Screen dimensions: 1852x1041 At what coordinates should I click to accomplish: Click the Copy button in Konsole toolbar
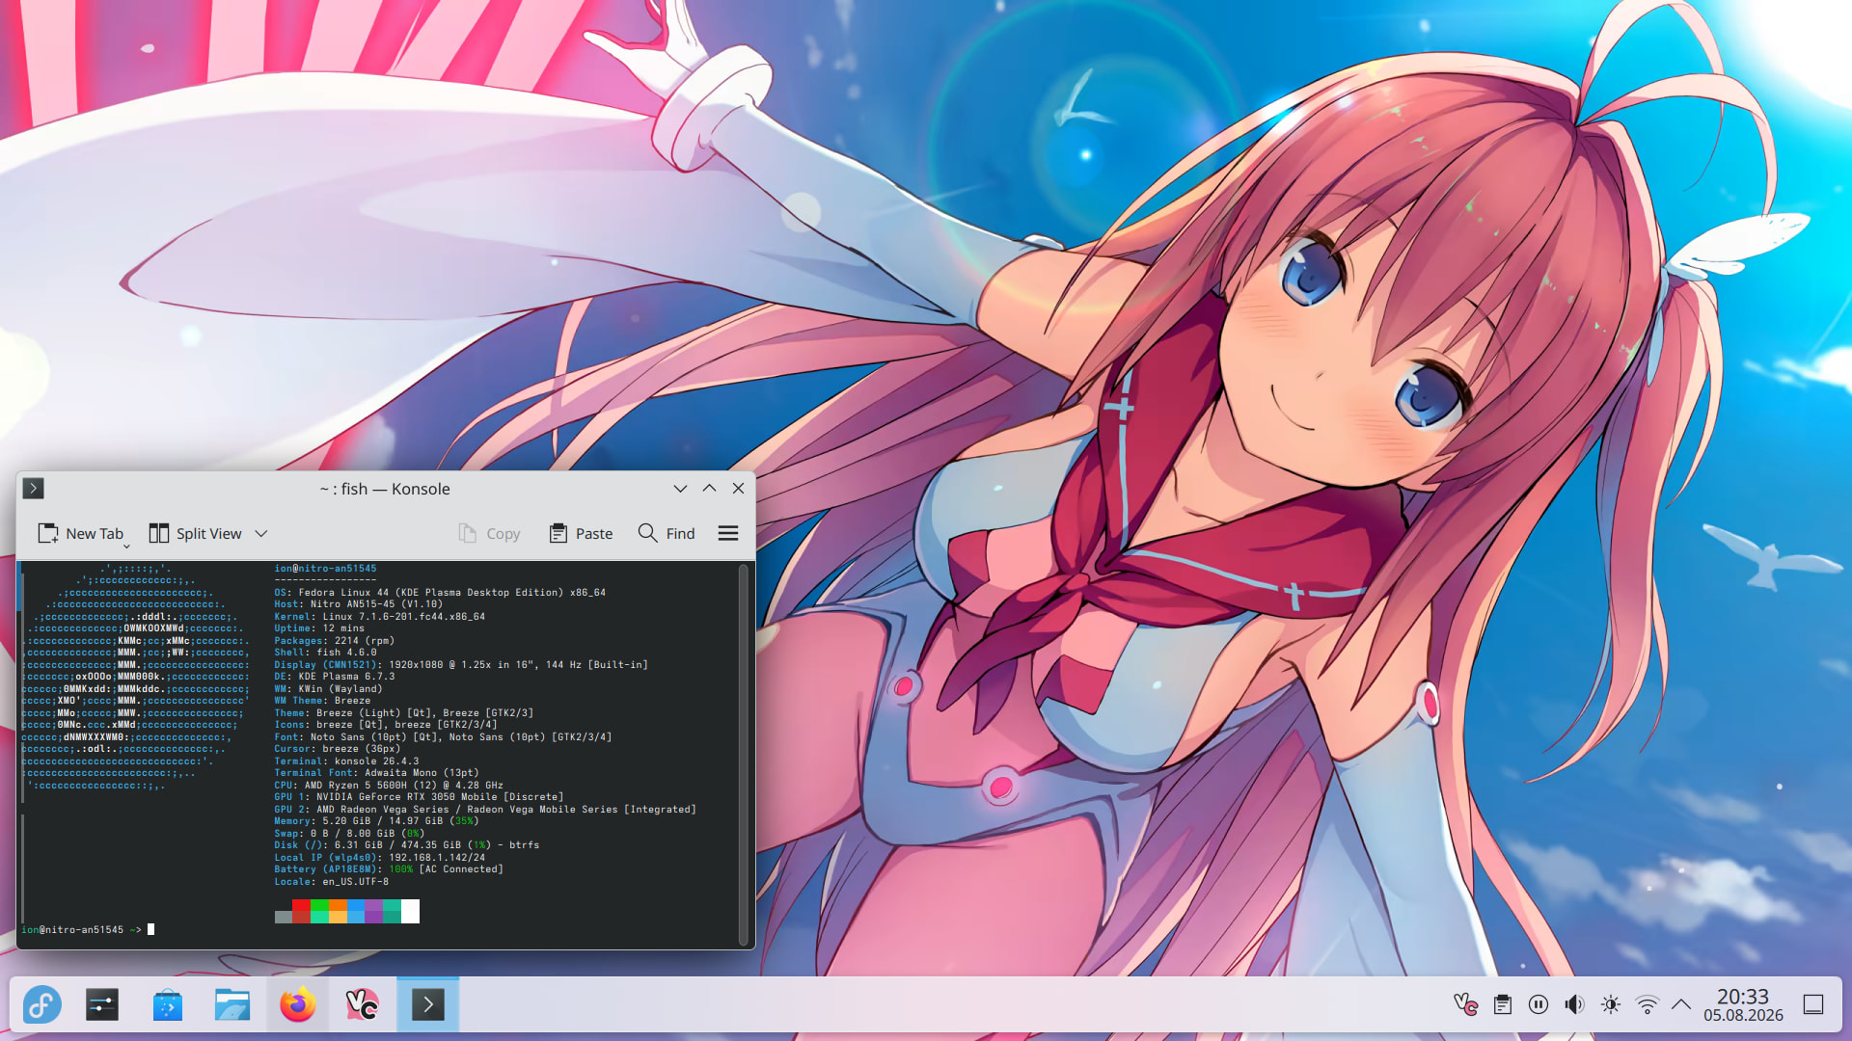489,533
